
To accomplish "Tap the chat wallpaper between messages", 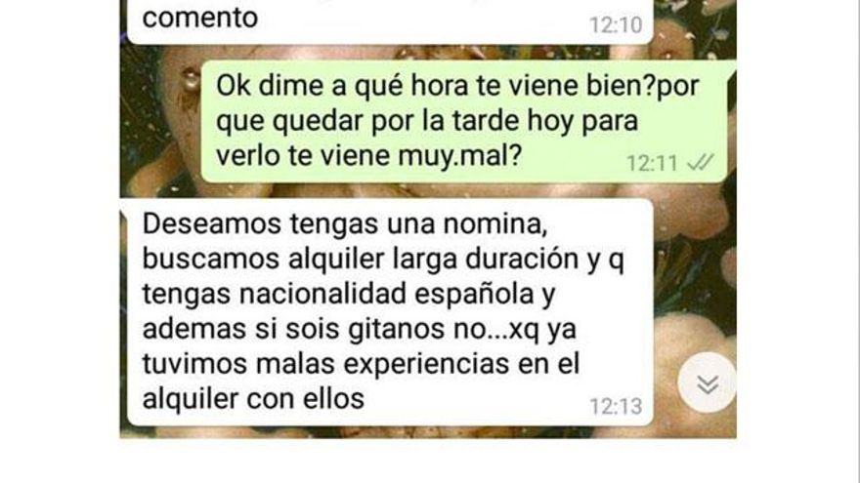I will click(428, 190).
